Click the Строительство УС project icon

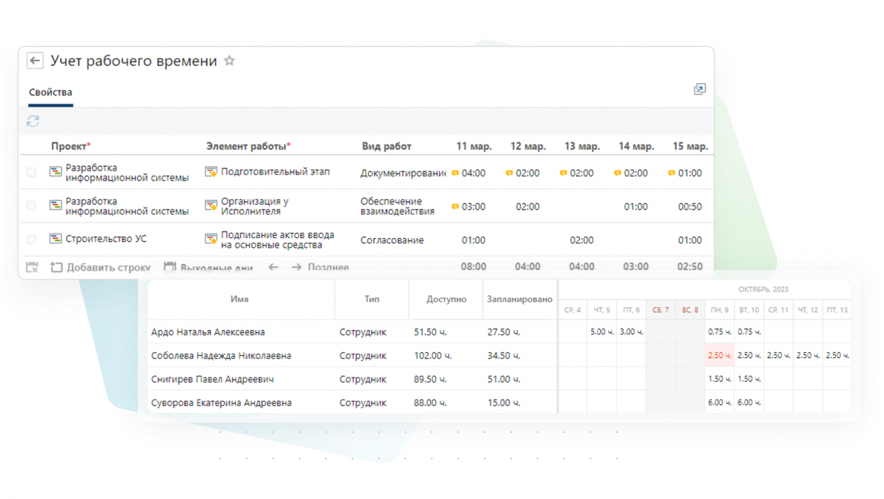pyautogui.click(x=55, y=239)
